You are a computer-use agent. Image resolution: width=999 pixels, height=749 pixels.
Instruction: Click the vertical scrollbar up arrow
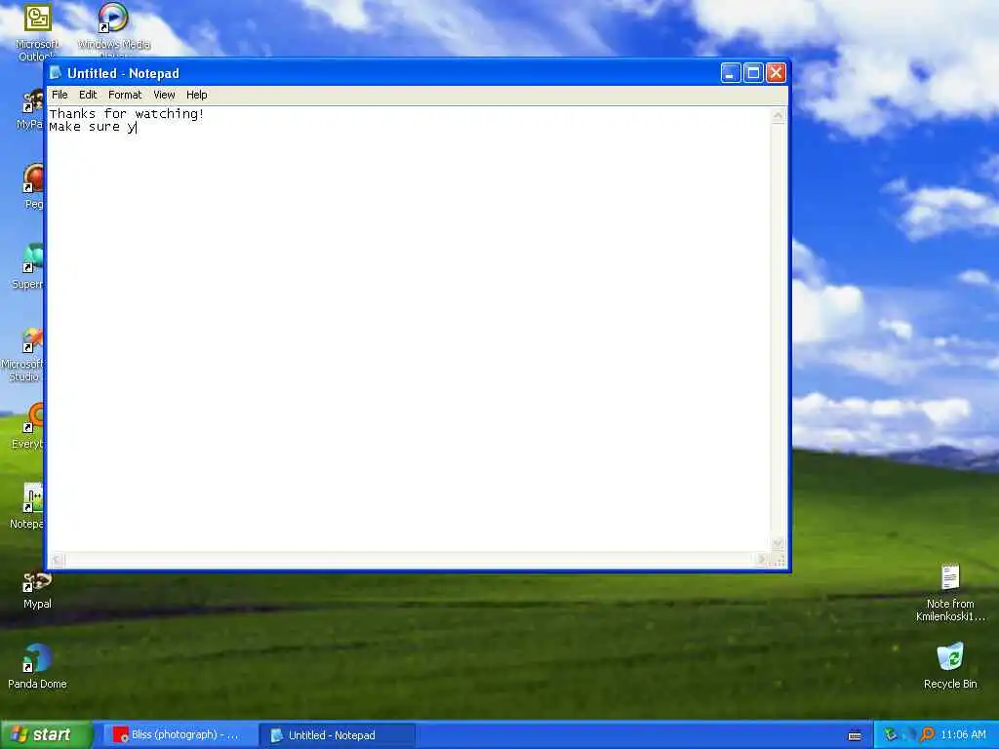[778, 115]
